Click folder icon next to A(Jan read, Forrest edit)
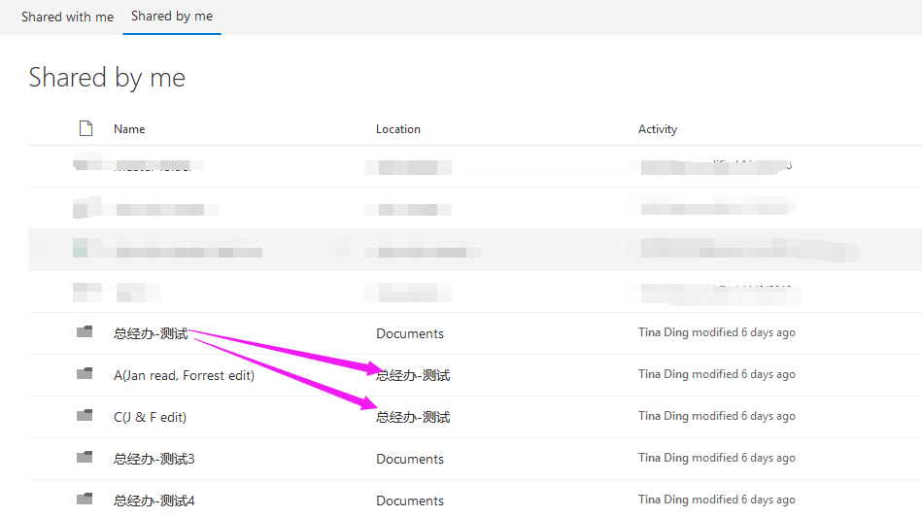This screenshot has width=922, height=518. 85,374
